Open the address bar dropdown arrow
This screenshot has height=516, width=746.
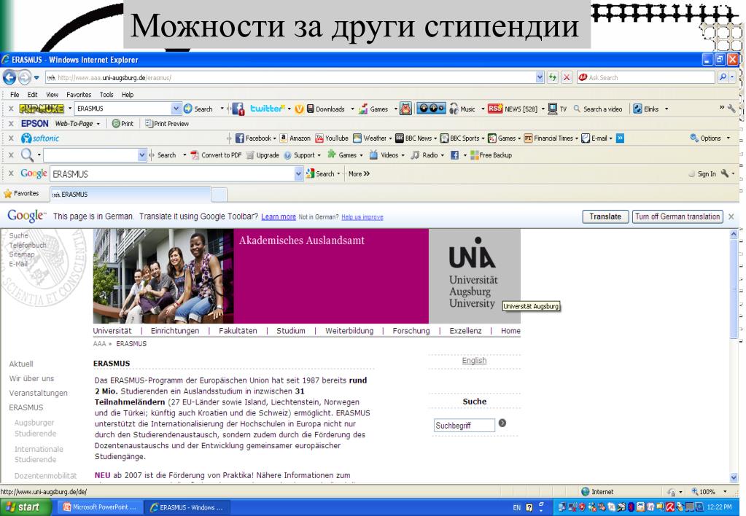click(x=540, y=77)
